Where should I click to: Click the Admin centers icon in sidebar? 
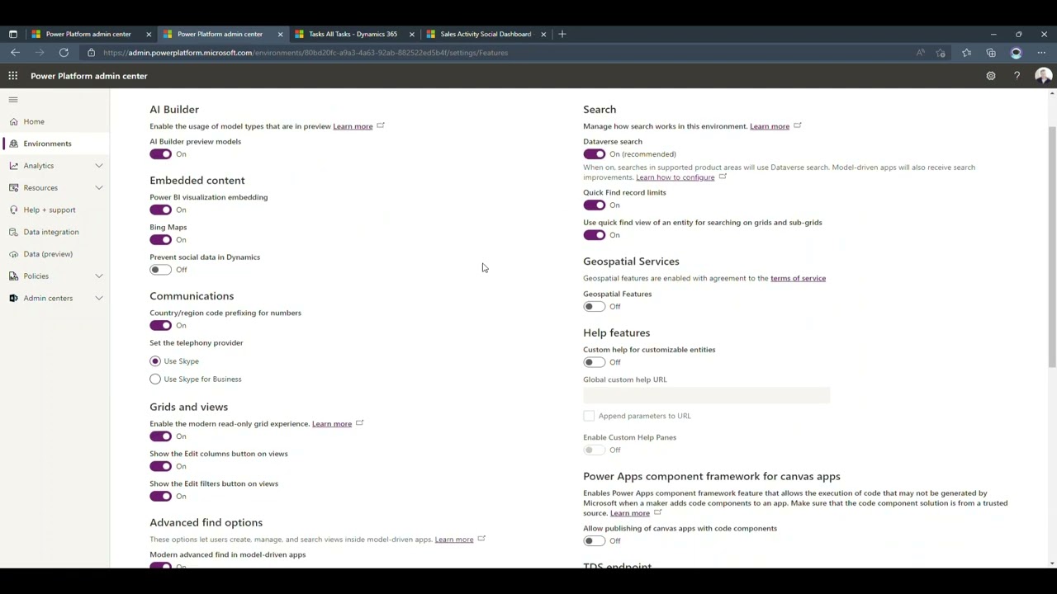pos(13,298)
